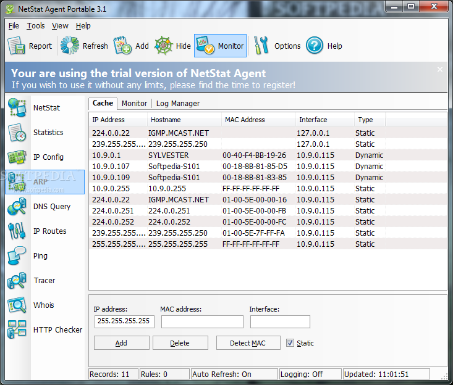This screenshot has width=453, height=385.
Task: Sort by the MAC Address column header
Action: [x=258, y=120]
